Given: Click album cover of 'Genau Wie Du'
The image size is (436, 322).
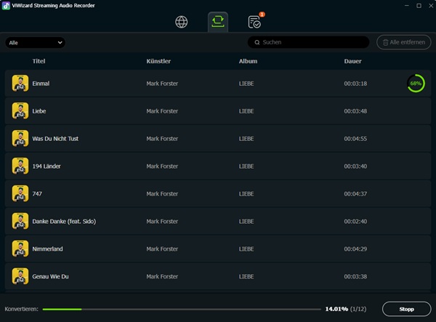Looking at the screenshot, I should click(20, 275).
